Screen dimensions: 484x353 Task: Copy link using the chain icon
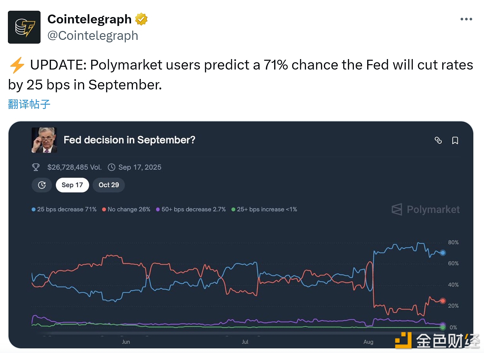click(438, 140)
